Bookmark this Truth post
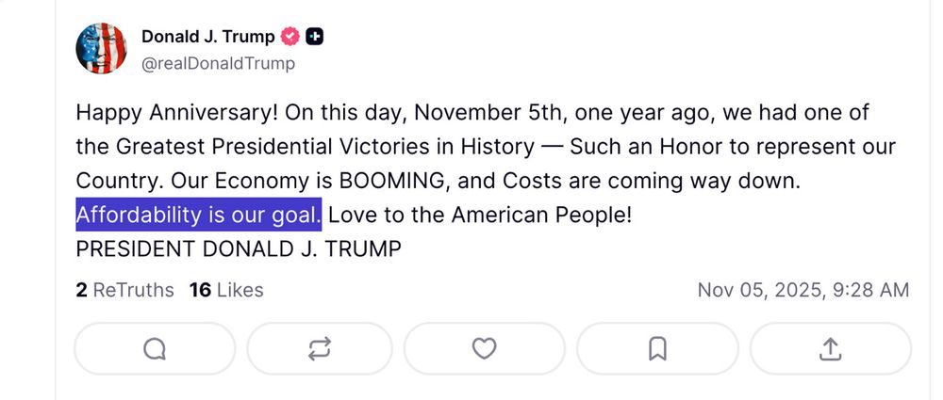The width and height of the screenshot is (943, 400). (x=657, y=349)
